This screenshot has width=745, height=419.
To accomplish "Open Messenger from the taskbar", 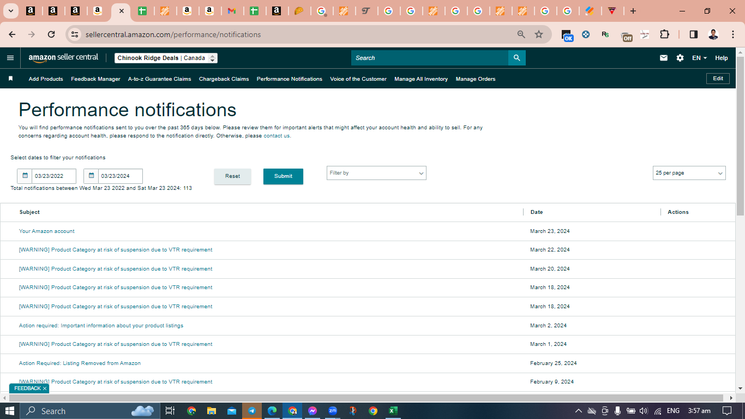I will pyautogui.click(x=313, y=411).
